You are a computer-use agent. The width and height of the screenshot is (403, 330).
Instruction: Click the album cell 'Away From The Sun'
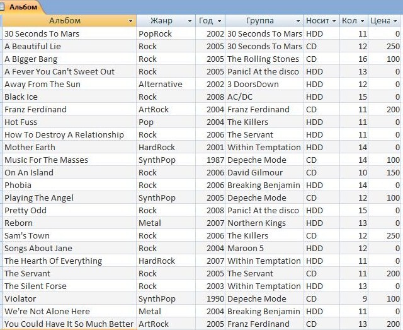69,85
